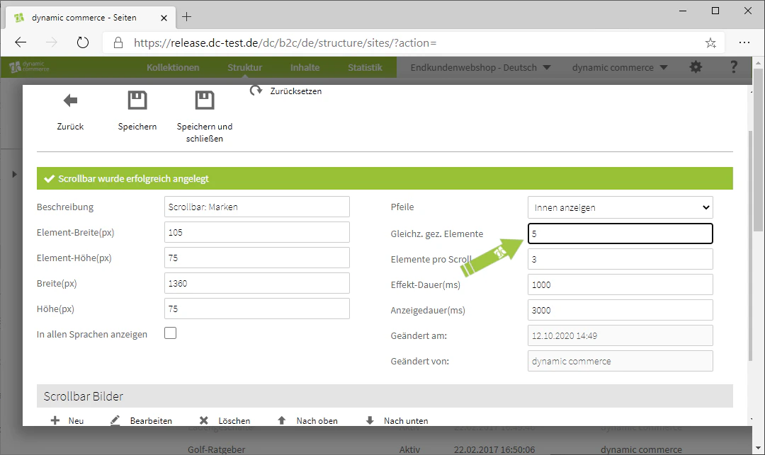Click the Zurücksetzen text button
Screen dimensions: 765x455
tap(295, 91)
